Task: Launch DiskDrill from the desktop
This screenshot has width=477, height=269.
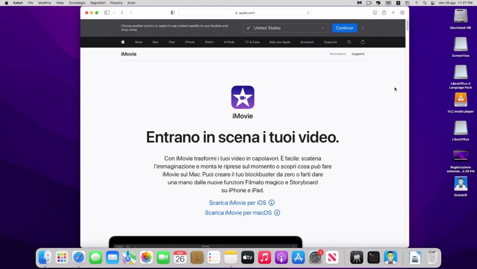Action: tap(460, 184)
